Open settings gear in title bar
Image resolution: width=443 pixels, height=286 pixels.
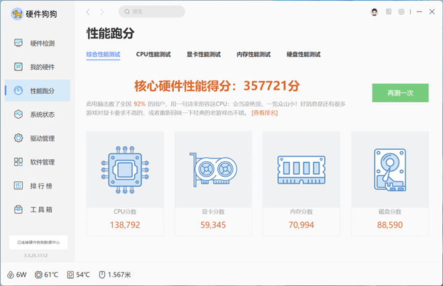point(401,12)
